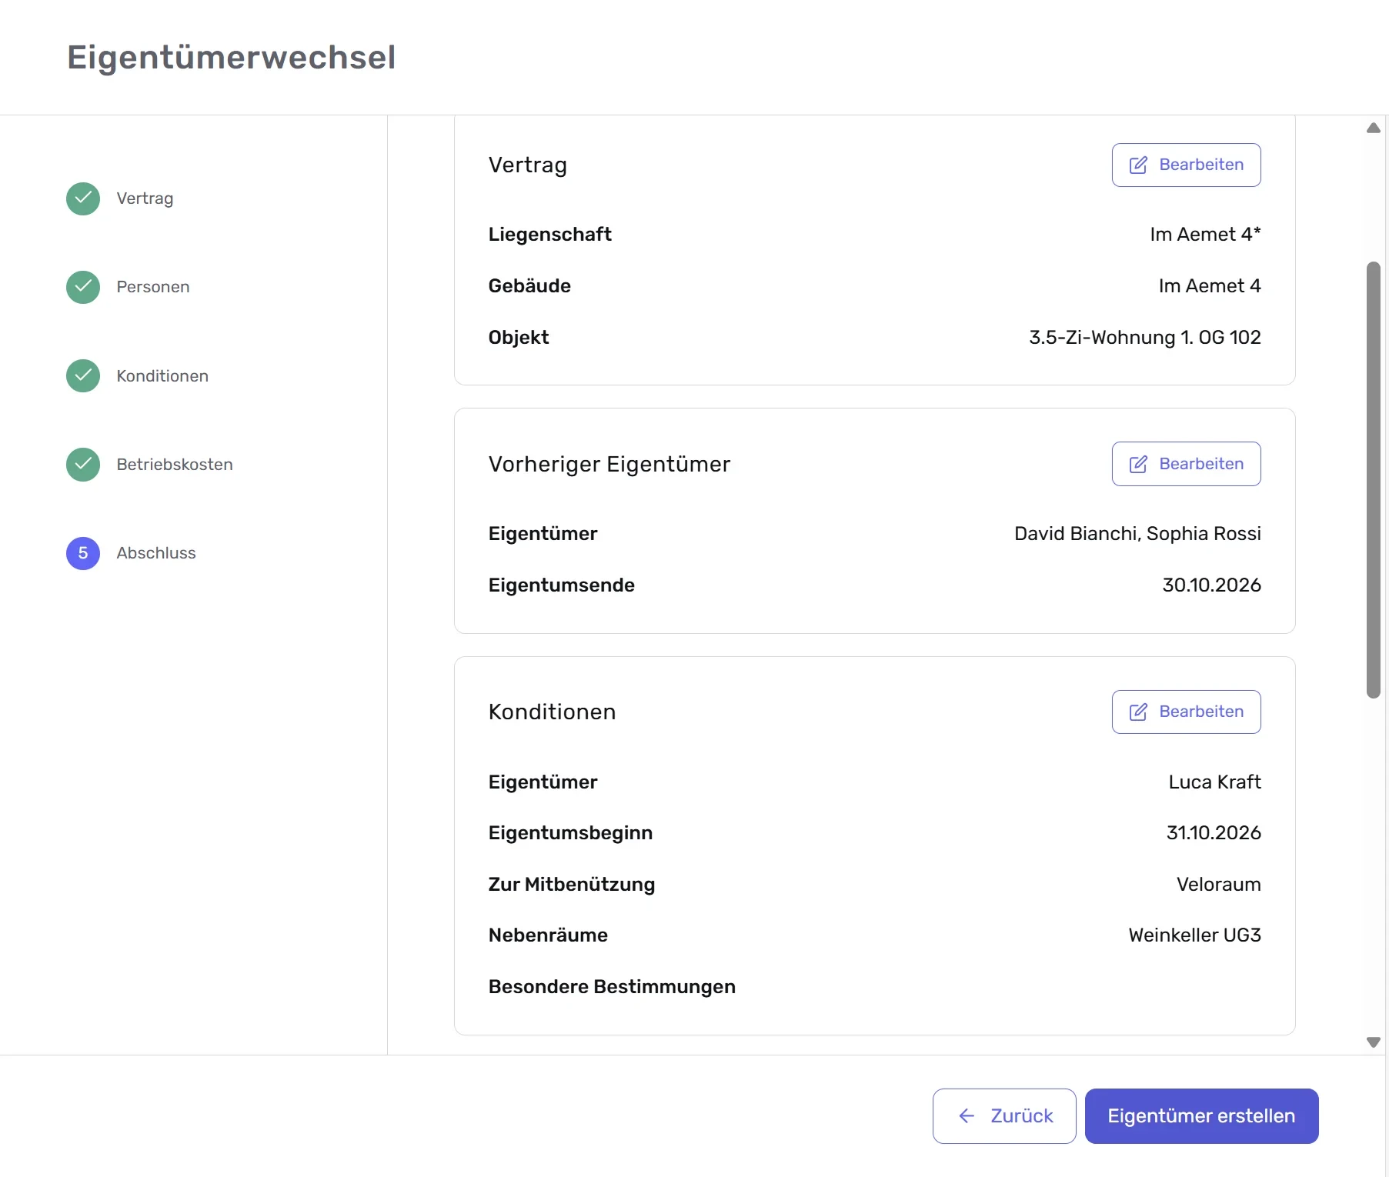The width and height of the screenshot is (1389, 1177).
Task: Click Eigentümer erstellen button
Action: 1201,1115
